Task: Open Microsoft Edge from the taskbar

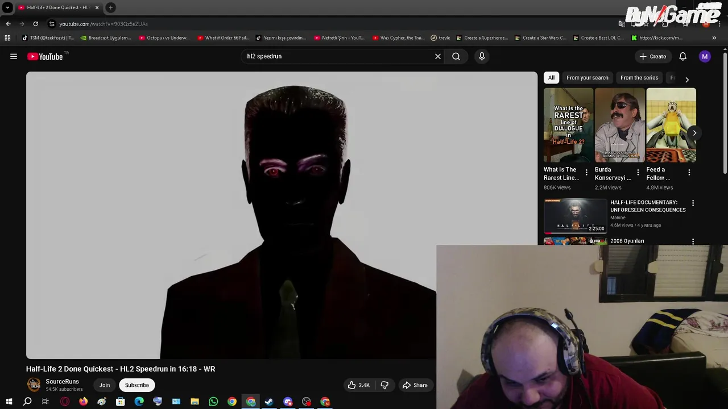Action: tap(139, 402)
